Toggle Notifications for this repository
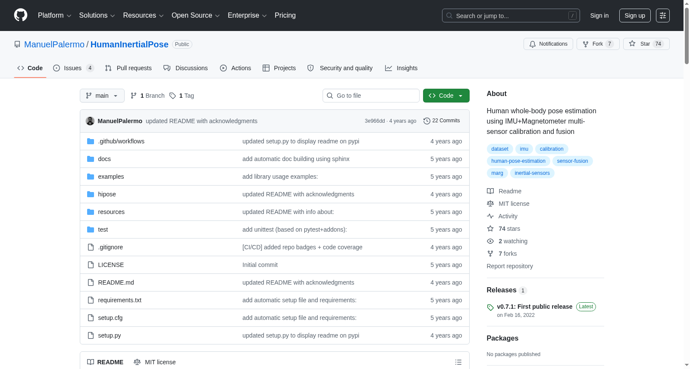Screen dimensions: 690x369 pos(548,44)
